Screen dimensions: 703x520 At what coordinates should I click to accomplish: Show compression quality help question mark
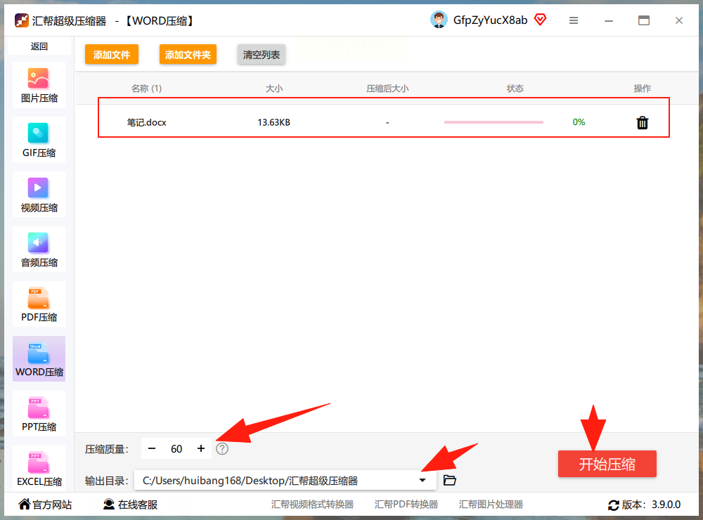tap(222, 449)
